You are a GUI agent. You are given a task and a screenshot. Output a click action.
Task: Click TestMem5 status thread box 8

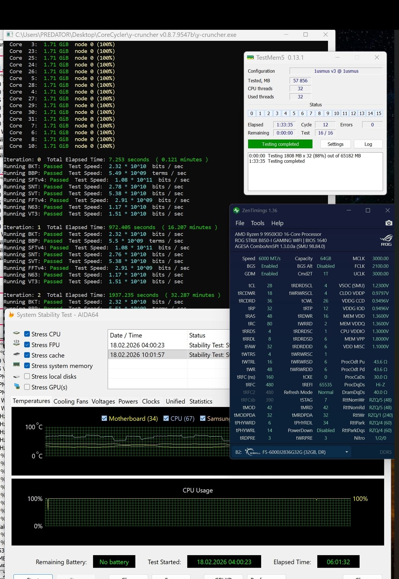click(x=319, y=114)
